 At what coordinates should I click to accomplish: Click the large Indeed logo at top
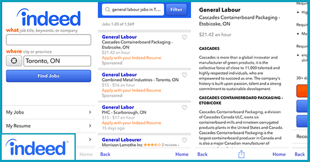tap(49, 17)
